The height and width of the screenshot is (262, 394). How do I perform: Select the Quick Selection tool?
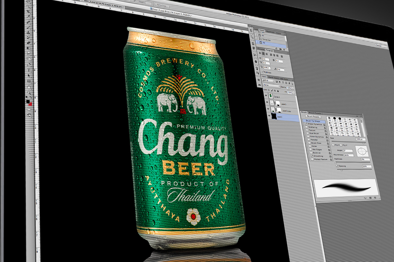(x=28, y=6)
